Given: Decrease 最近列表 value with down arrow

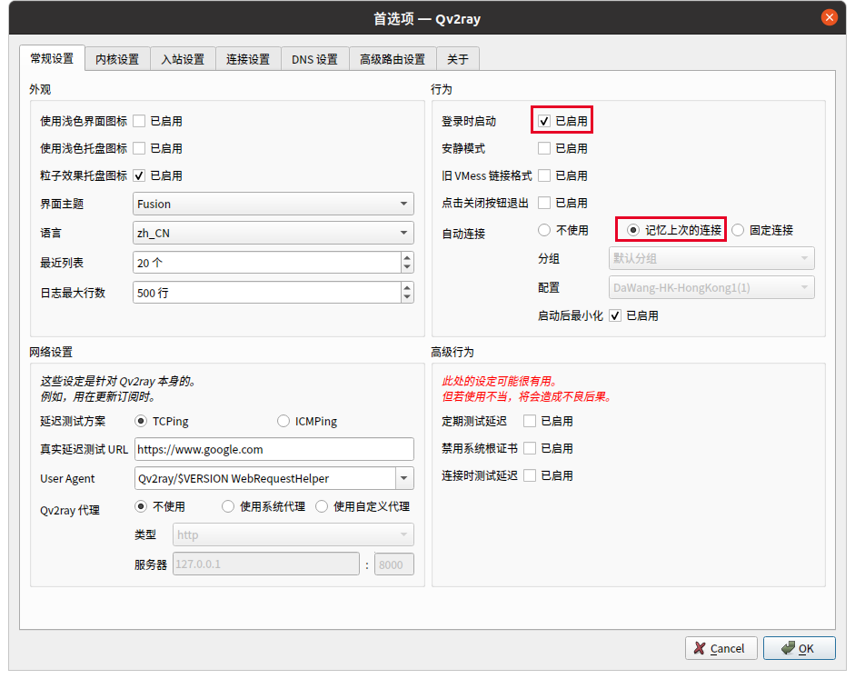Looking at the screenshot, I should 407,267.
